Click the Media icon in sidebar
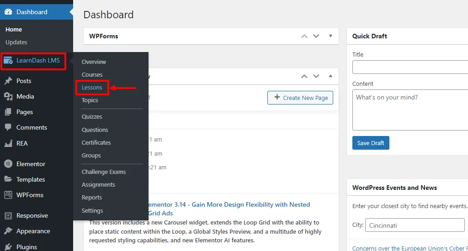This screenshot has height=251, width=468. click(x=8, y=96)
